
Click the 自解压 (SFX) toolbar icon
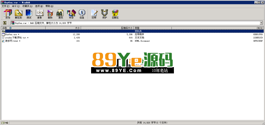[115, 14]
